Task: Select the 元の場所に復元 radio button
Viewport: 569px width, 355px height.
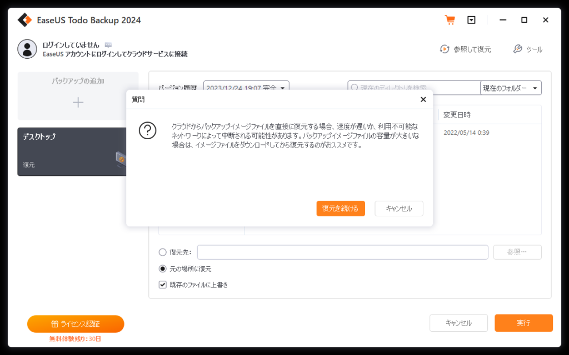Action: [162, 269]
